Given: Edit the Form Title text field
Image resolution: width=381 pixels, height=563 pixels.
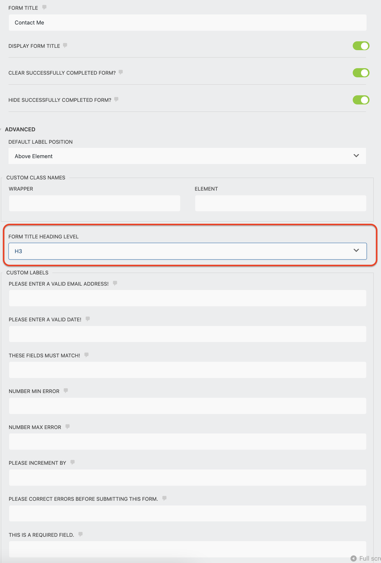Looking at the screenshot, I should tap(187, 23).
